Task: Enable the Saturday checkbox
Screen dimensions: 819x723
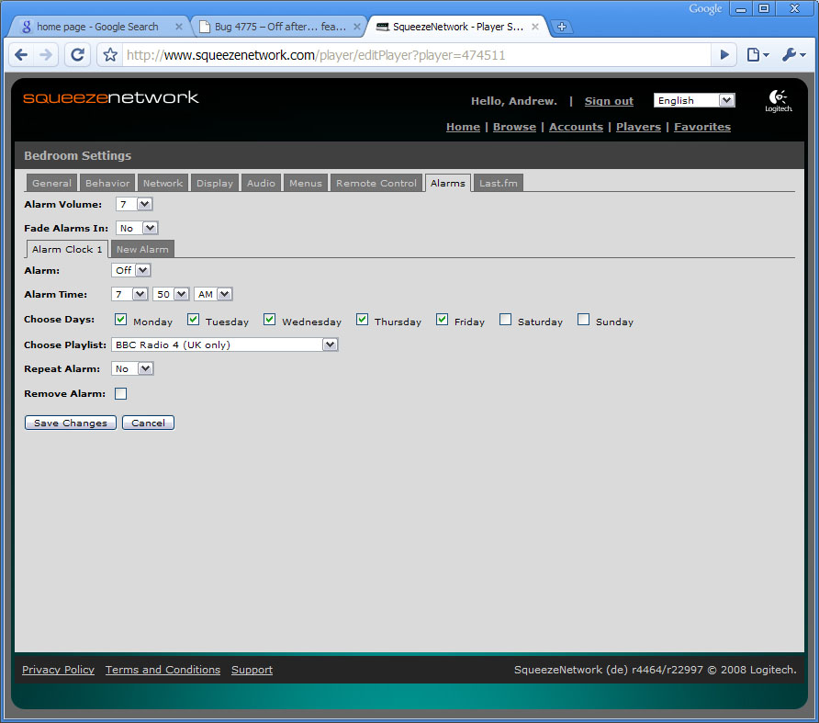Action: 506,320
